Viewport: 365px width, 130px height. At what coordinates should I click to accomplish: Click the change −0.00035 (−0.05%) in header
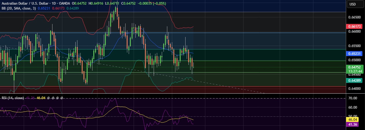point(152,4)
